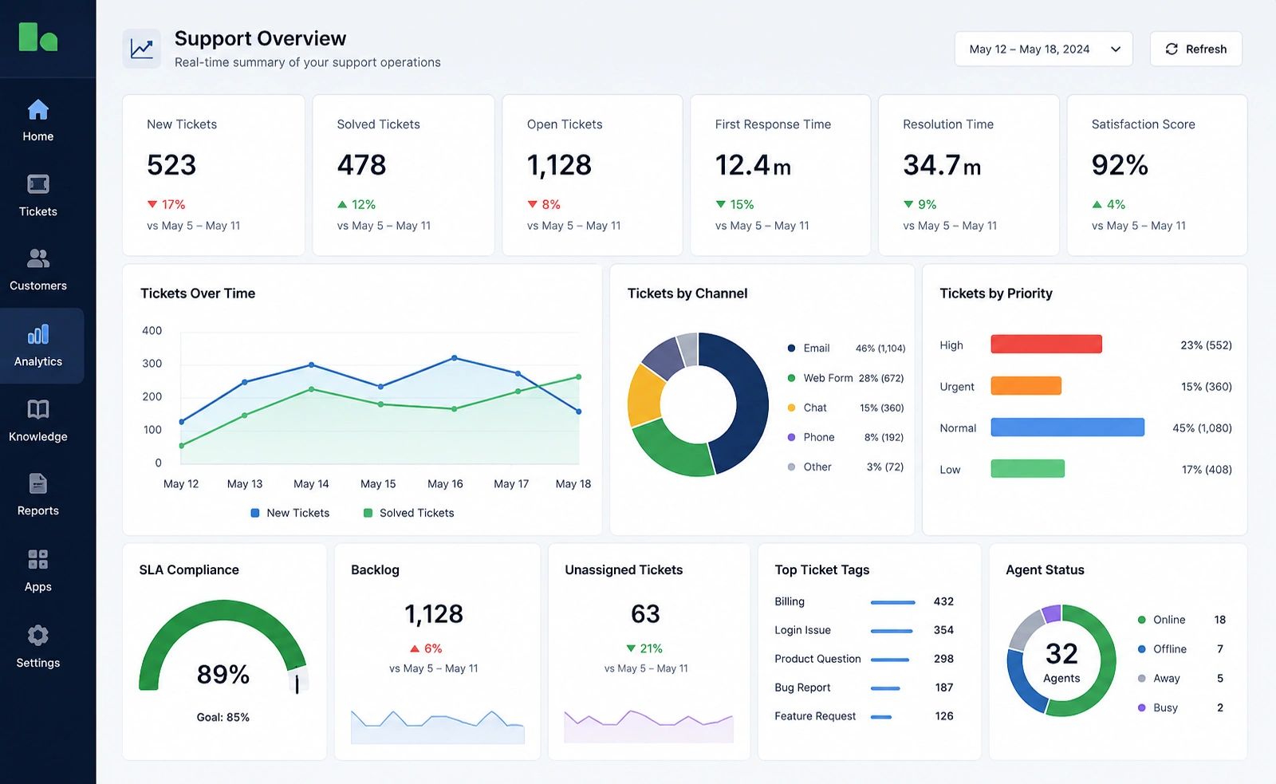1276x784 pixels.
Task: Click the refresh arrows icon
Action: pos(1172,49)
